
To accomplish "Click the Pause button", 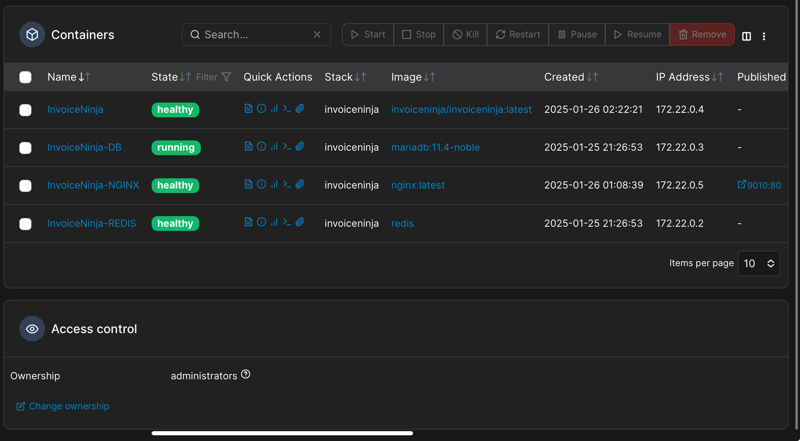I will click(577, 34).
